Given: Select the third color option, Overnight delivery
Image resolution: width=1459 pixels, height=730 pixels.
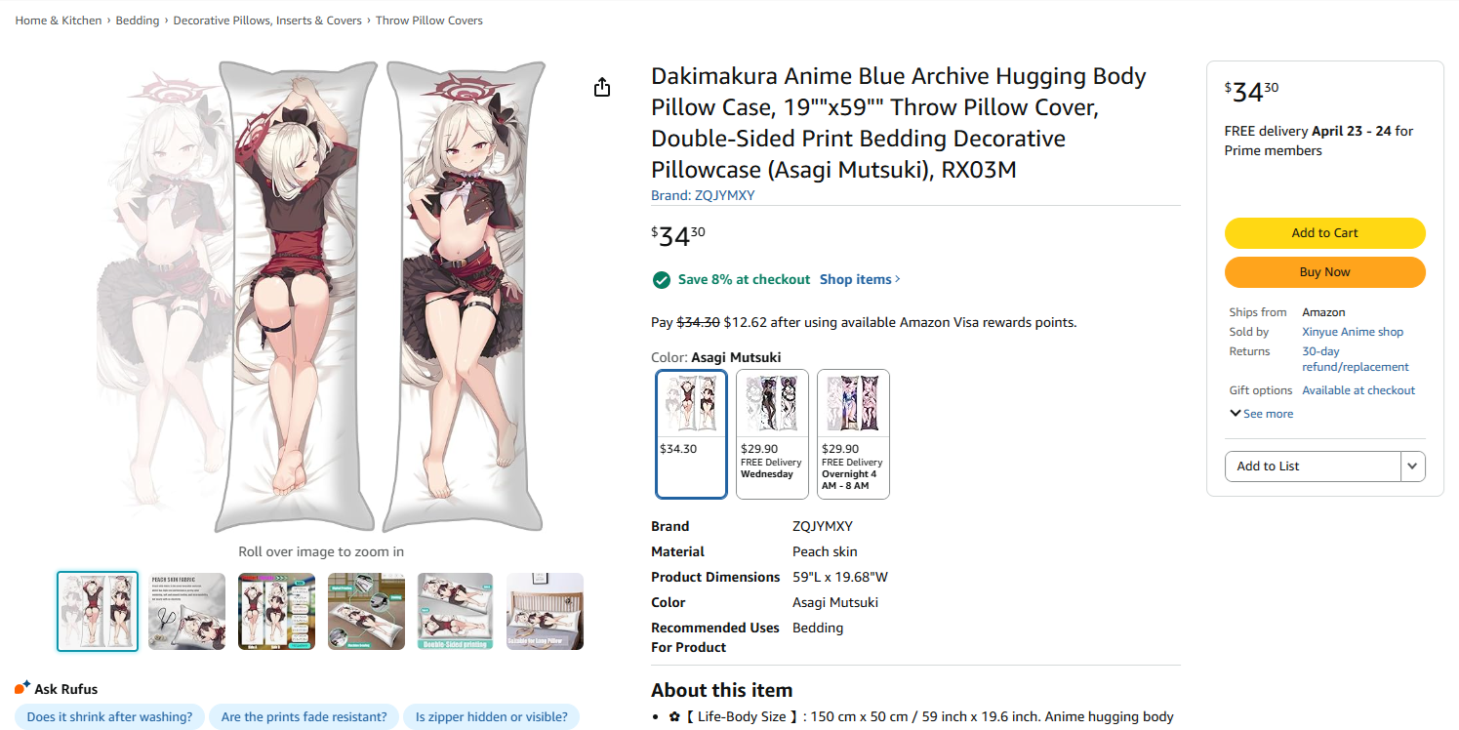Looking at the screenshot, I should [853, 433].
